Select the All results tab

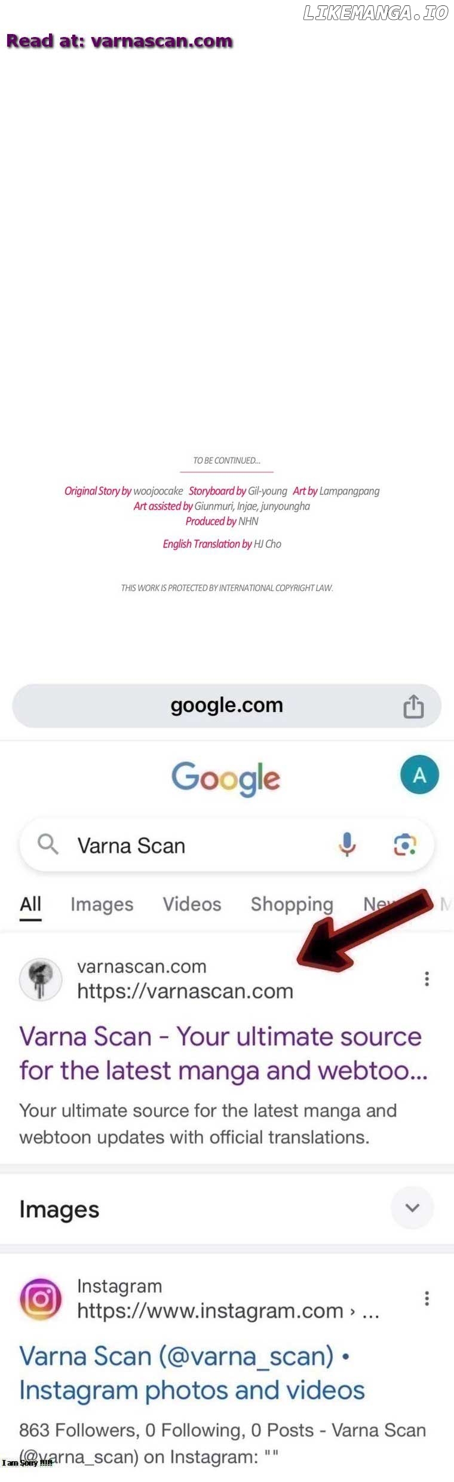point(30,904)
